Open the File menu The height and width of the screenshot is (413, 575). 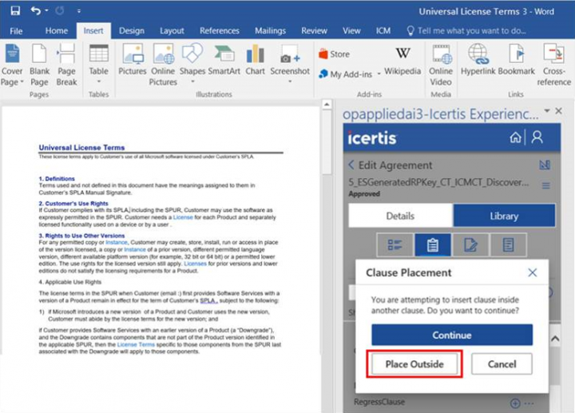[x=16, y=31]
